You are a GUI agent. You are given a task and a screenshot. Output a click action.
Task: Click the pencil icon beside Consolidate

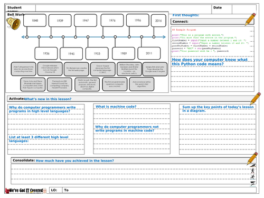252,158
